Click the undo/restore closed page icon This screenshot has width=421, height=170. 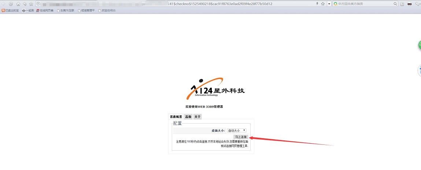click(25, 4)
